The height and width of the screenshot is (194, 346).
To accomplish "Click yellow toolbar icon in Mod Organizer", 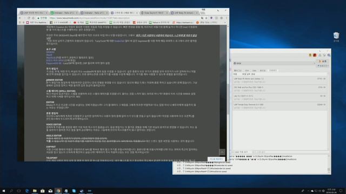I will pyautogui.click(x=310, y=55).
